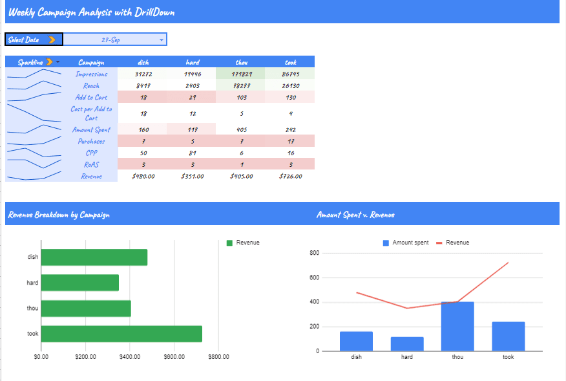Click the RoAS row label
The height and width of the screenshot is (381, 566).
91,164
